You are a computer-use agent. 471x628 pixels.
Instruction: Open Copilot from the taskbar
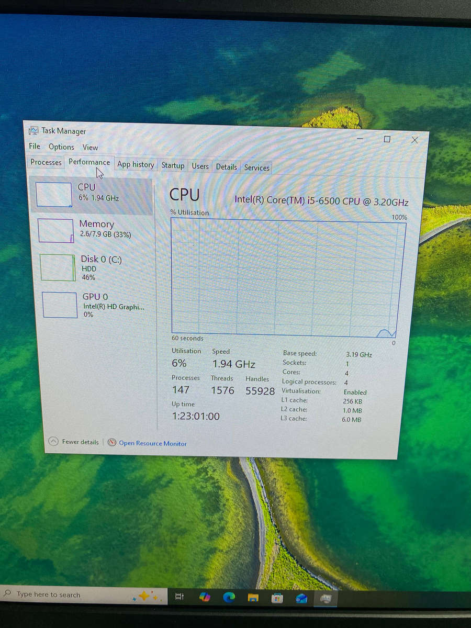click(205, 597)
